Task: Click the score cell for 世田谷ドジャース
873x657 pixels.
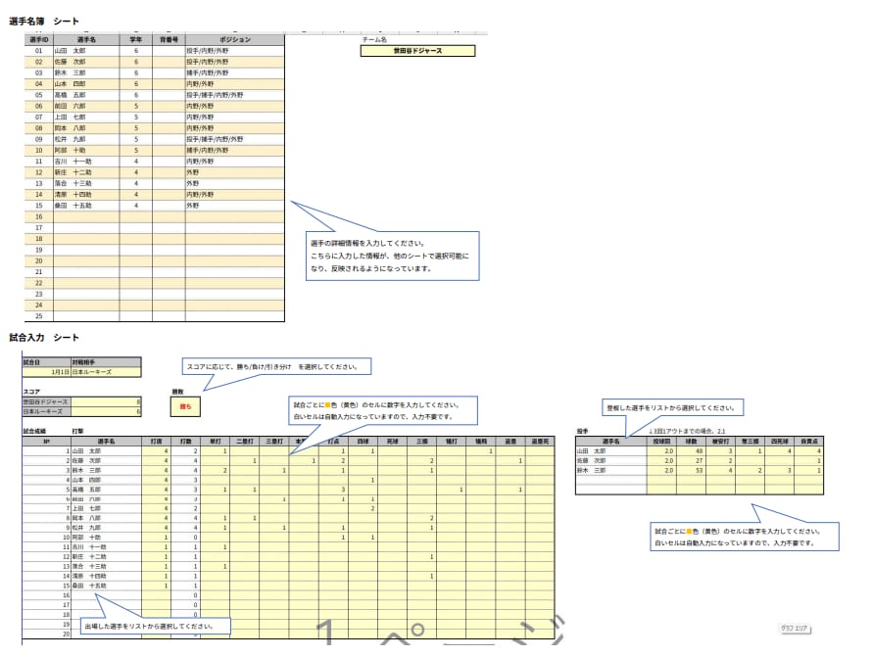Action: (x=106, y=401)
